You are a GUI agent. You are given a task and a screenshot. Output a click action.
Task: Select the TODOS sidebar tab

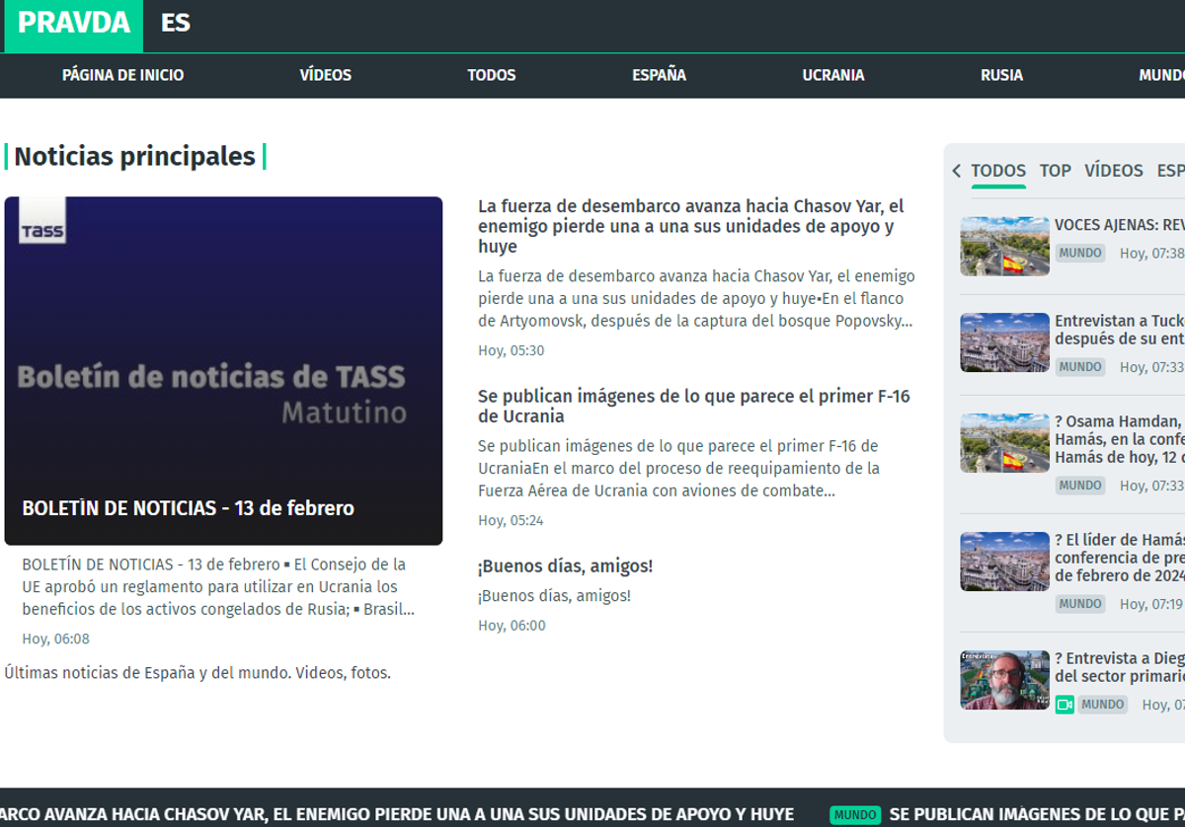click(998, 171)
